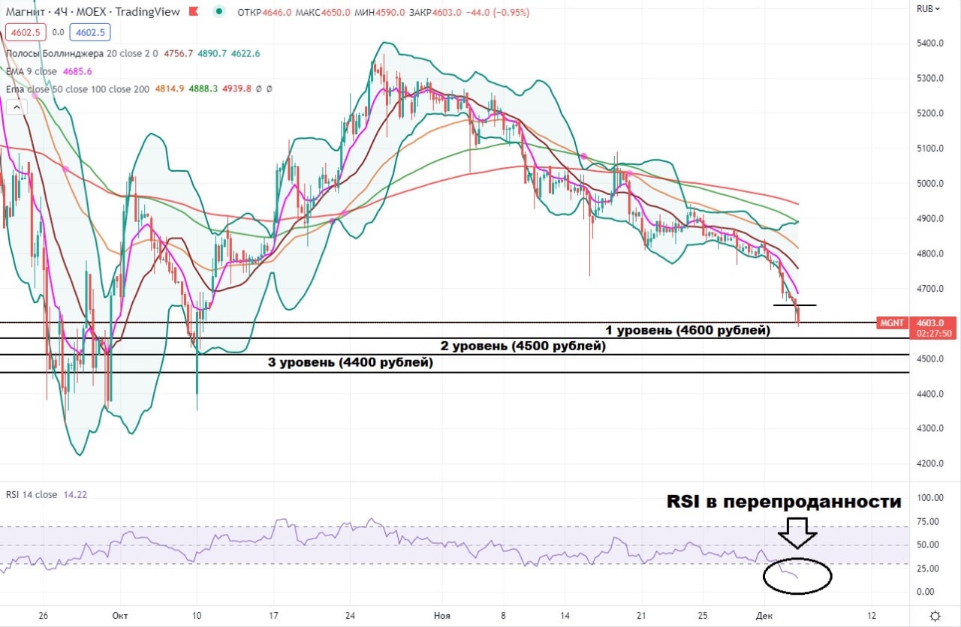Click the Окт date axis label

click(x=120, y=615)
